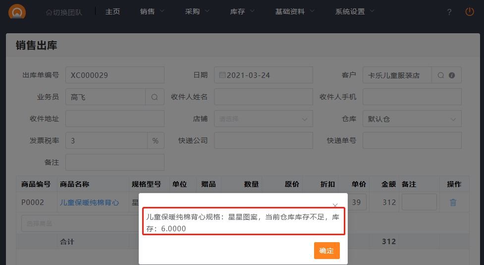Viewport: 484px width, 265px height.
Task: Close the stock warning dialog with X
Action: (335, 205)
